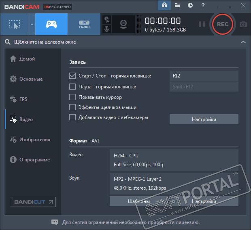Click the lock registration icon
Screen dimensions: 251x230
[x=164, y=5]
